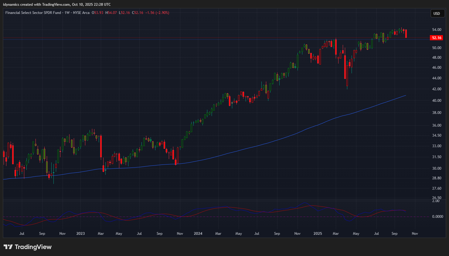Click the red 52.16 current price label
The image size is (449, 256).
[437, 38]
